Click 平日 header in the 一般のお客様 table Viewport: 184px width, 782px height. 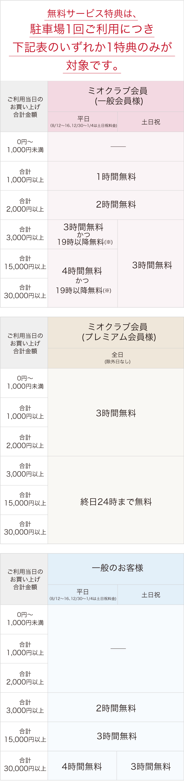tap(83, 594)
